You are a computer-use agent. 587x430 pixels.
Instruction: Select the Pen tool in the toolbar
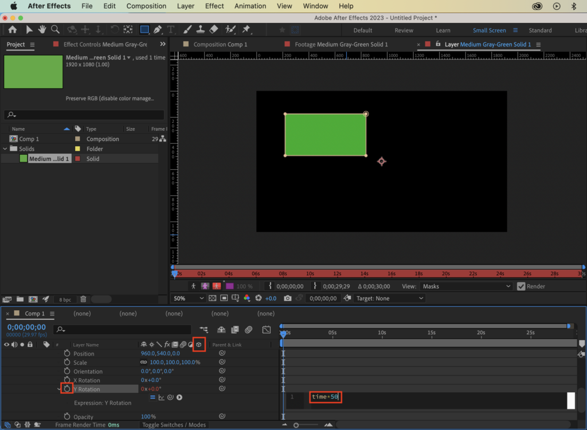click(158, 30)
